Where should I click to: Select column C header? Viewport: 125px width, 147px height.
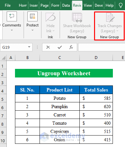(x=60, y=58)
